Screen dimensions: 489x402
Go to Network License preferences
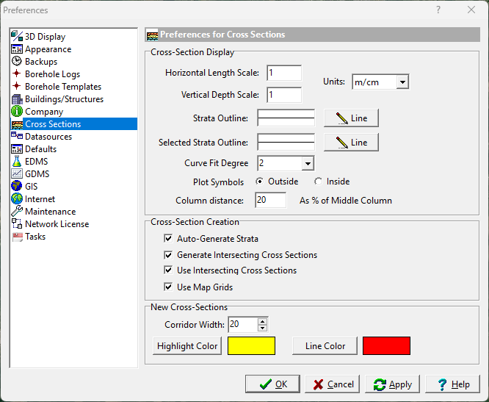coord(57,224)
